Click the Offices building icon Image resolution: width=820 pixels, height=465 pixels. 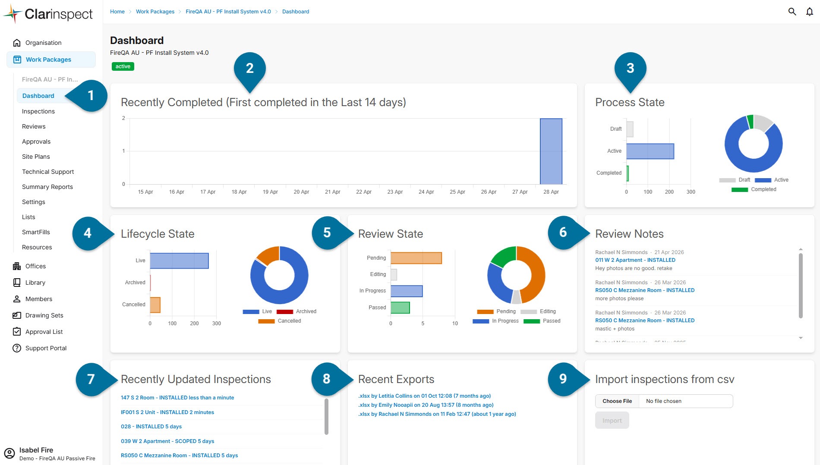click(17, 266)
